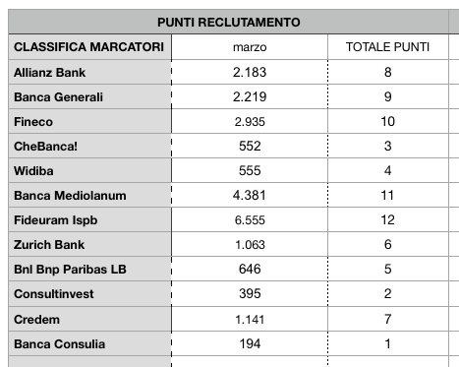Select the CheBanca! row label
This screenshot has width=459, height=367.
tap(89, 146)
